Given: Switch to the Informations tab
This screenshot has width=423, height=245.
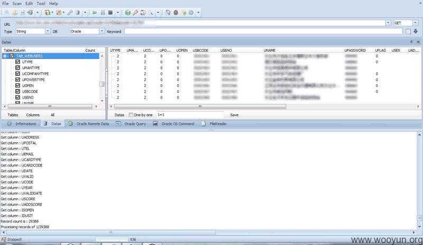Looking at the screenshot, I should pyautogui.click(x=21, y=124).
